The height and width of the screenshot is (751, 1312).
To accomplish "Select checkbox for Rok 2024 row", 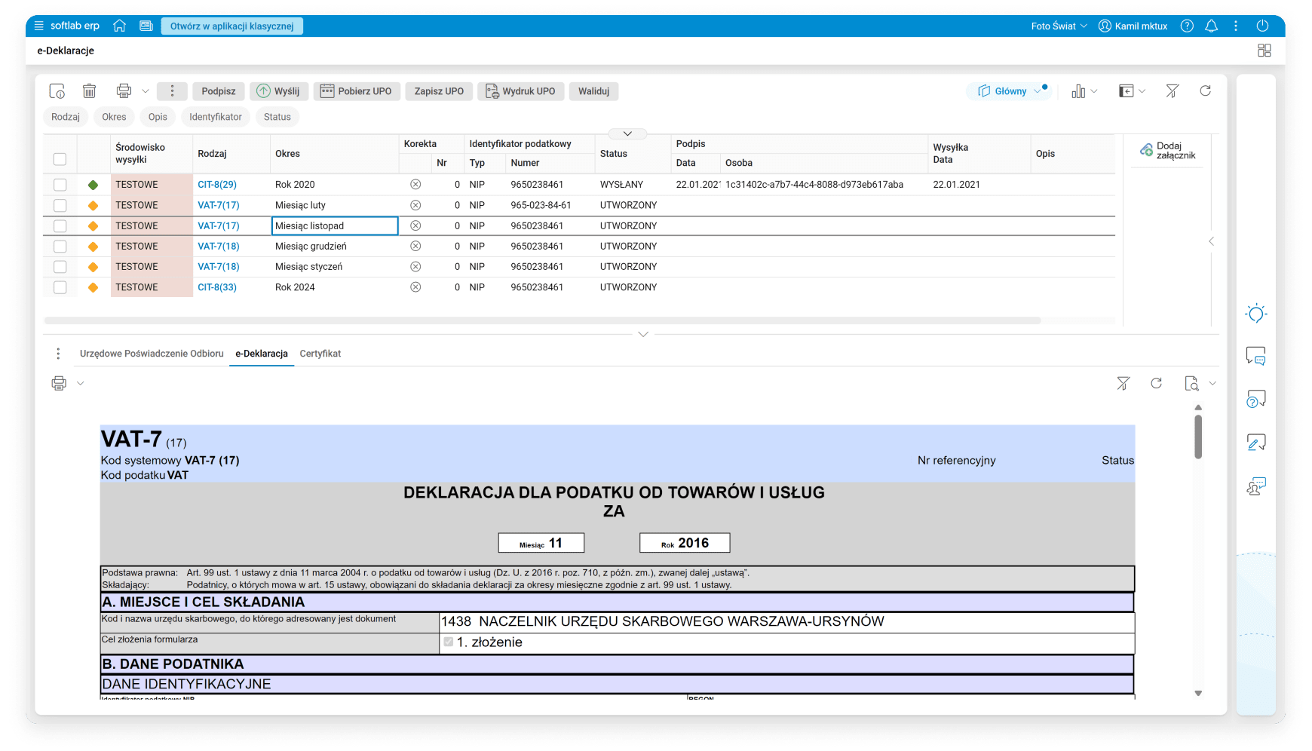I will (60, 287).
